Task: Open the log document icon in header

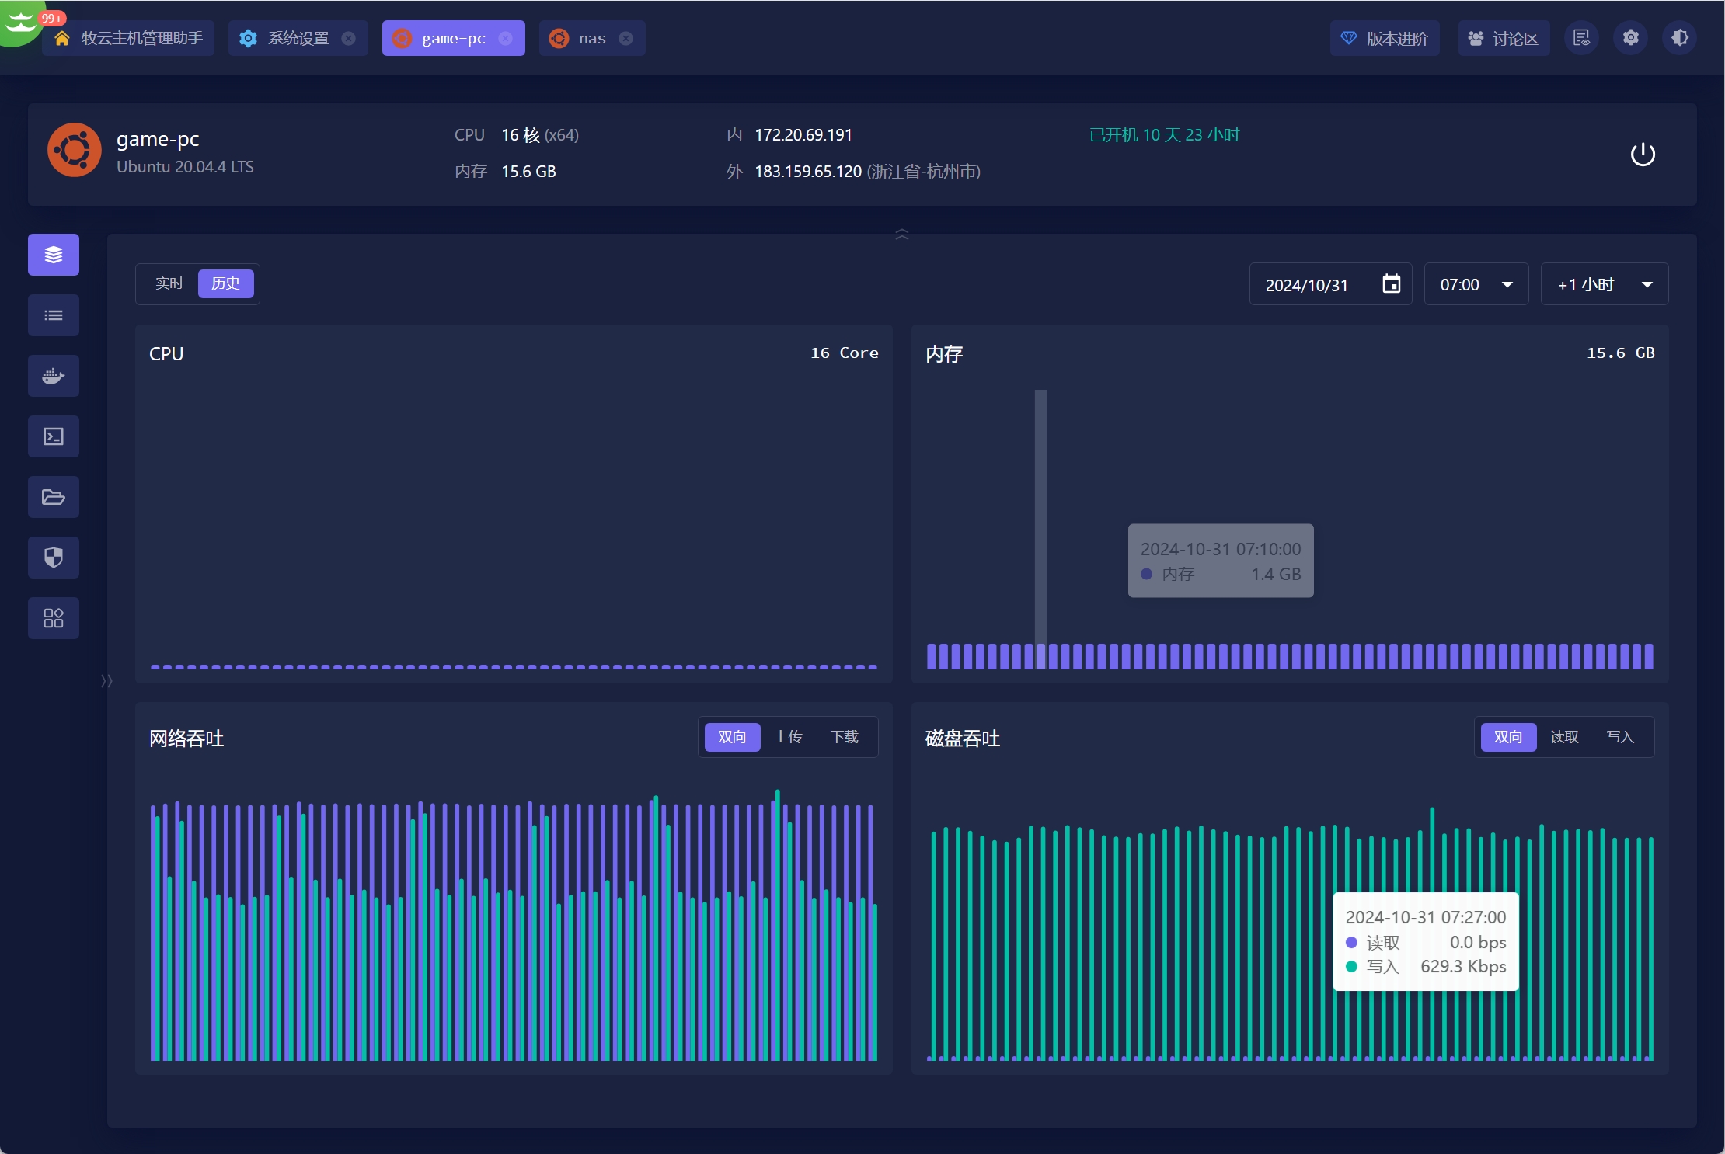Action: (1581, 38)
